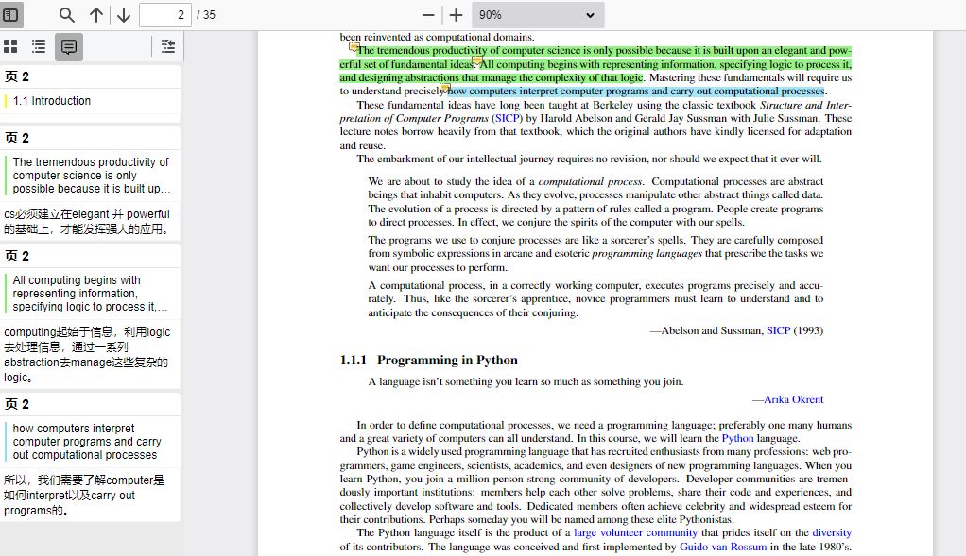
Task: Open the find in document search
Action: click(67, 15)
